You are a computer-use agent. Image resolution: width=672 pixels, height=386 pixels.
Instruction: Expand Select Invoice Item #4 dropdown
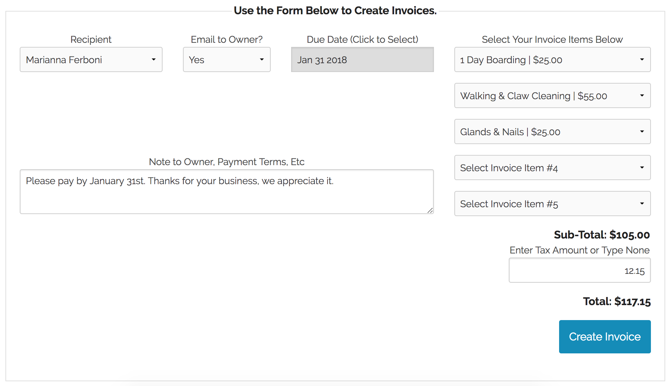tap(544, 168)
